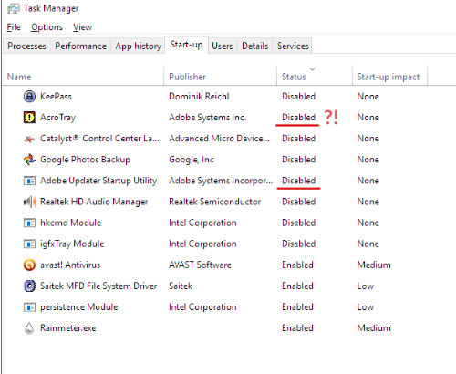Click the Saitek MFD driver icon
This screenshot has height=374, width=456.
pos(29,286)
